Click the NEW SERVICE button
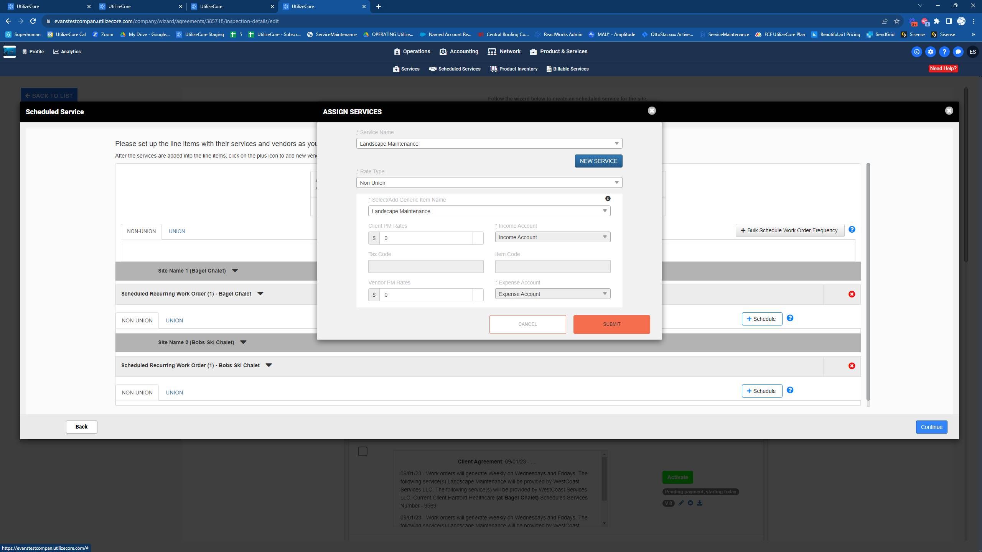The width and height of the screenshot is (982, 552). click(598, 161)
